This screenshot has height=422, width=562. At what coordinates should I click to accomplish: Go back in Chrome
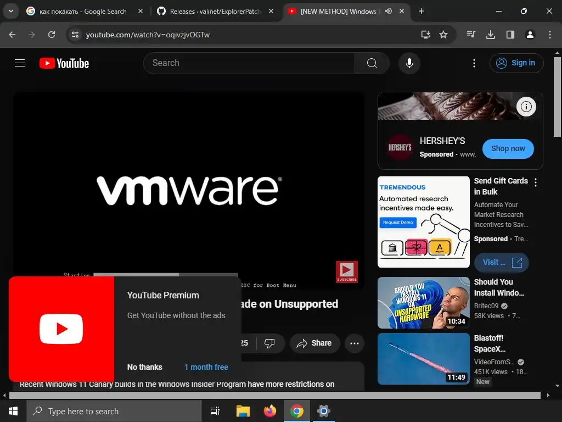coord(12,35)
